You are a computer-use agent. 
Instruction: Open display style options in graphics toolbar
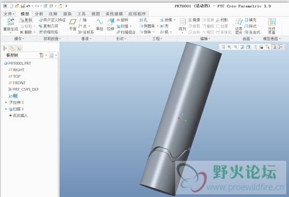[x=248, y=47]
